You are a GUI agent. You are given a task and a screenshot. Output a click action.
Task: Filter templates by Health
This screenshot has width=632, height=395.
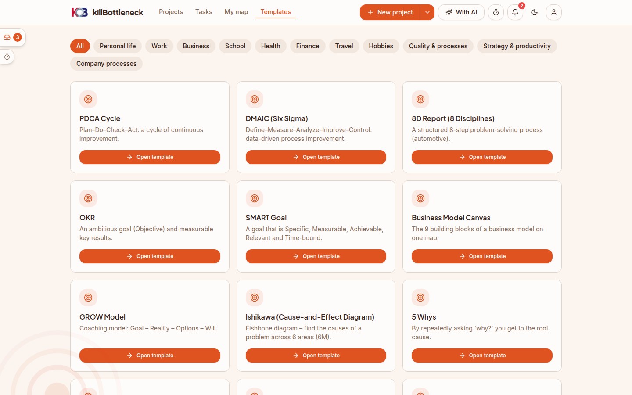tap(271, 46)
